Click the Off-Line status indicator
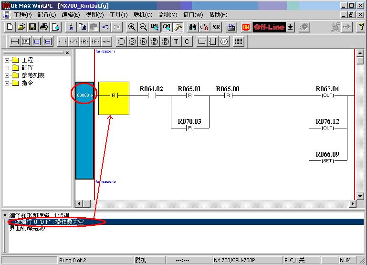This screenshot has height=265, width=367. tap(269, 27)
